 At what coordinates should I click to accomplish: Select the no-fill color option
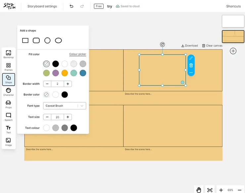46,64
